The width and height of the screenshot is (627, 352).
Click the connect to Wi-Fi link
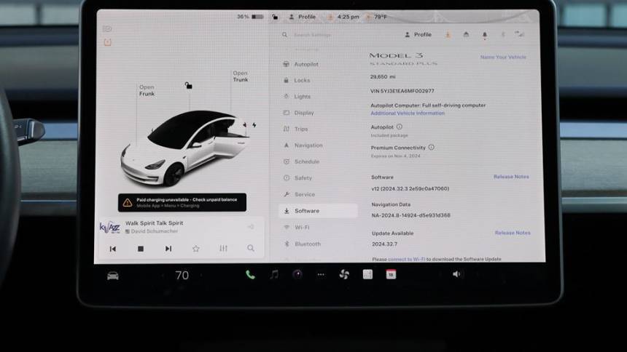coord(406,259)
